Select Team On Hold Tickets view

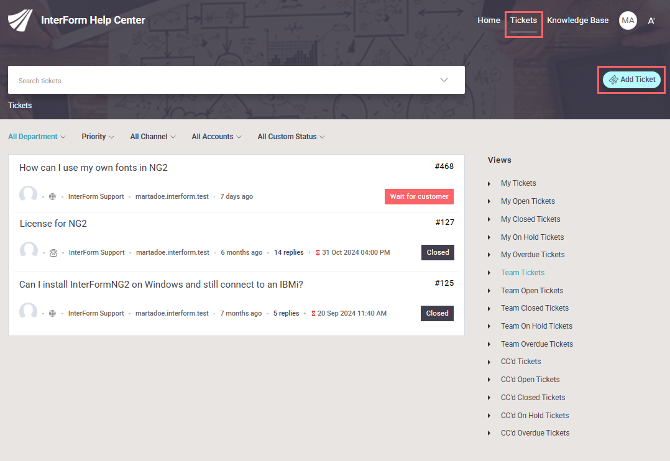tap(536, 326)
